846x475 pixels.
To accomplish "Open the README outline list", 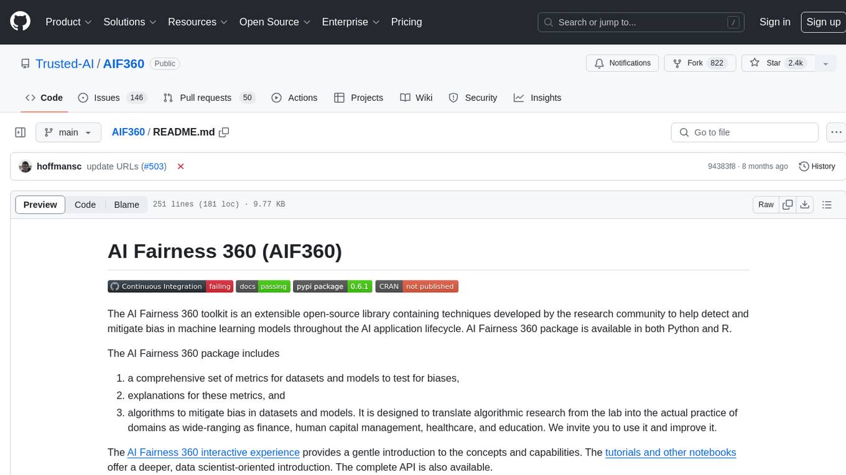I will tap(827, 205).
